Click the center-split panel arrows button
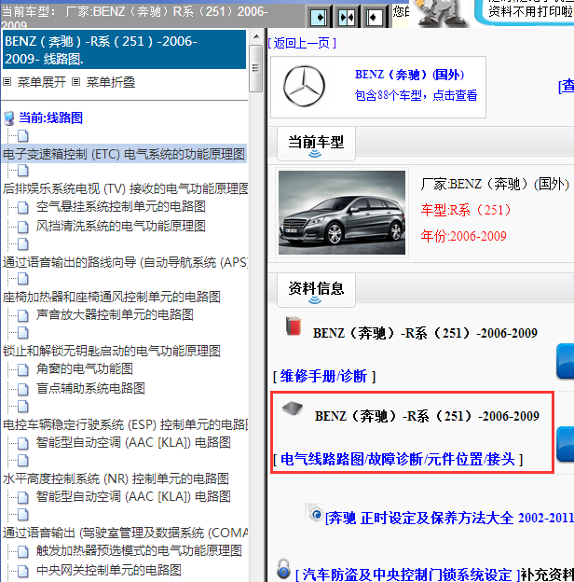The image size is (574, 582). click(x=346, y=17)
